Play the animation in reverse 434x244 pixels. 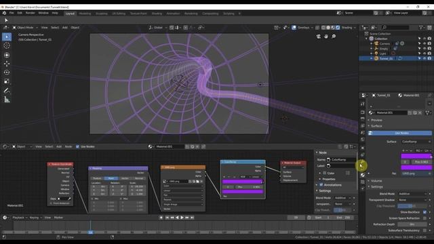(177, 218)
